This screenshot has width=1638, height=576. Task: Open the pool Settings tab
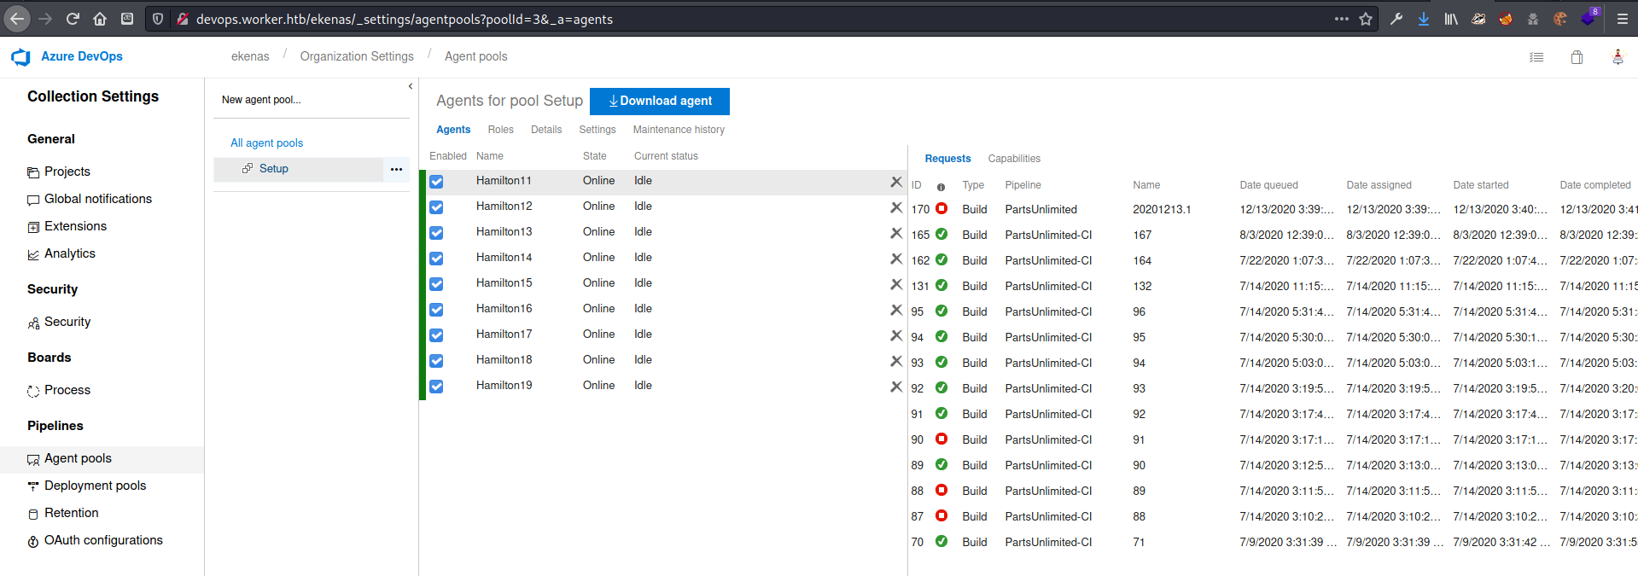(x=597, y=130)
